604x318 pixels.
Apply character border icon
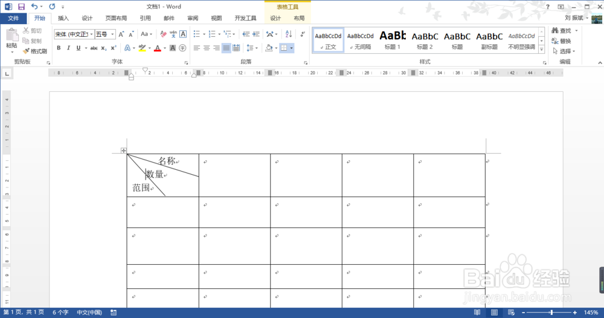183,34
